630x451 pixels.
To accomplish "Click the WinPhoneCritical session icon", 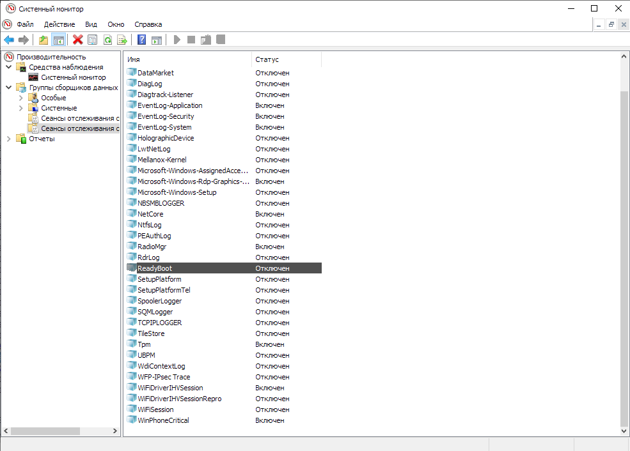I will (x=132, y=420).
